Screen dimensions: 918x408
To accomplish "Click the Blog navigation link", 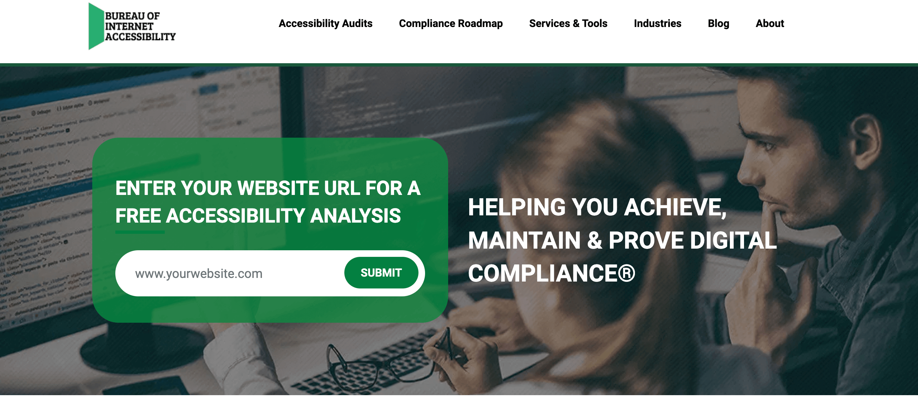I will tap(717, 23).
